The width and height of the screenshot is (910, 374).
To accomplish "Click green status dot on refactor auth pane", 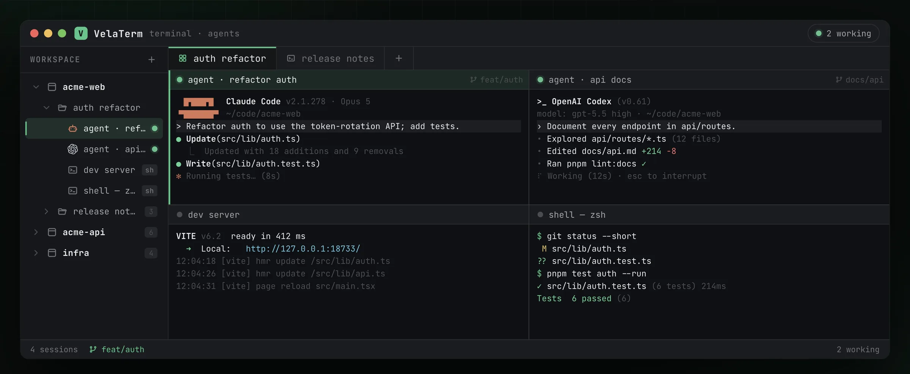I will pos(180,80).
